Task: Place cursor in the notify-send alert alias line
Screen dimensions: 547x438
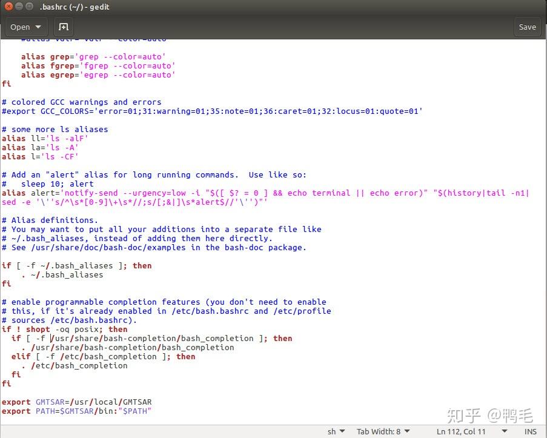Action: coord(182,193)
